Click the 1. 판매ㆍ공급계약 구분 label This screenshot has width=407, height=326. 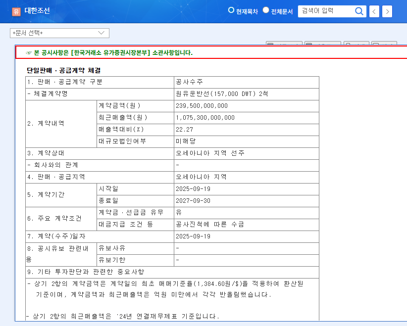(x=65, y=82)
